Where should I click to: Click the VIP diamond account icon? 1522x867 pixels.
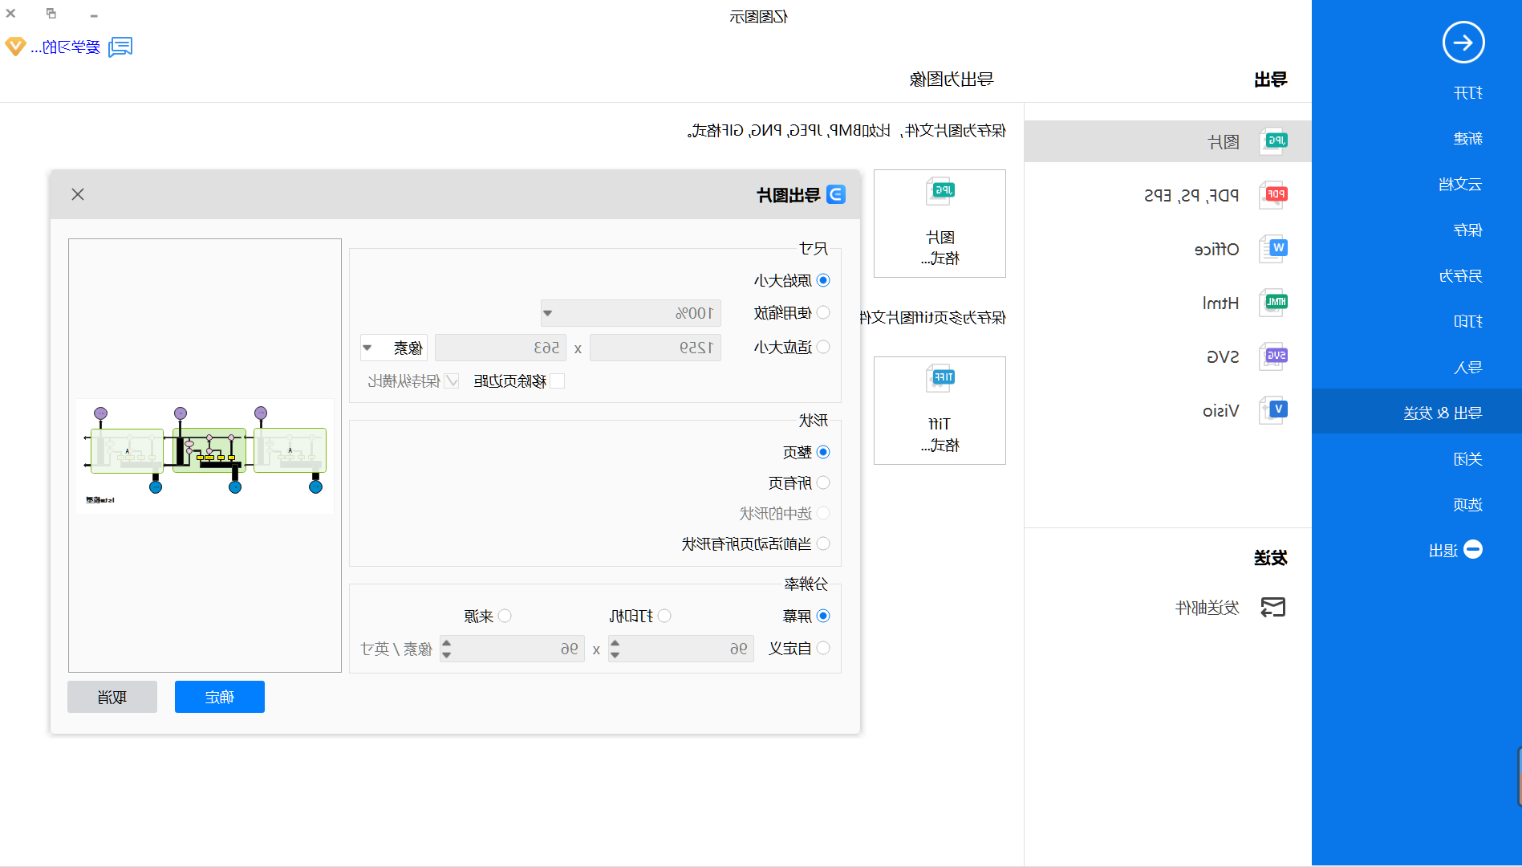tap(15, 47)
